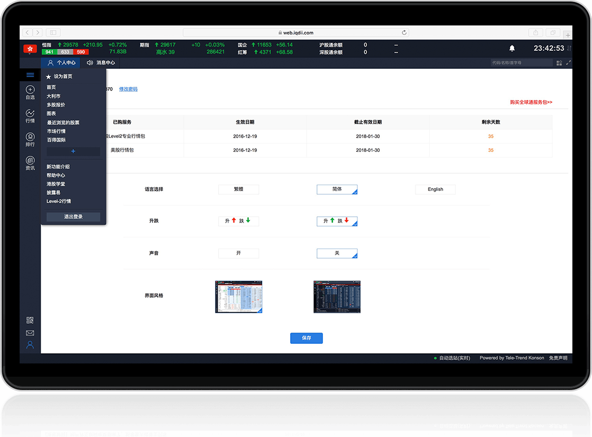Open the mail envelope icon

click(x=30, y=333)
